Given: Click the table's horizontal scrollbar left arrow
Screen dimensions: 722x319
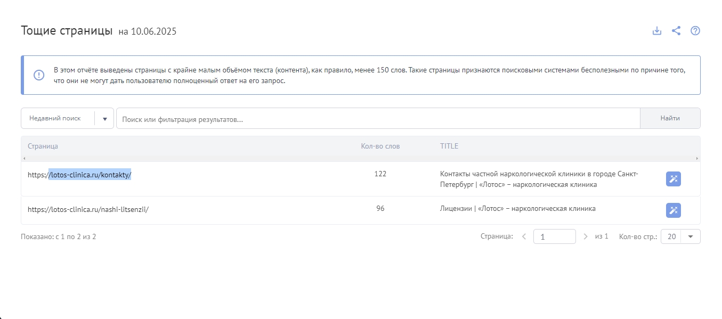Looking at the screenshot, I should 24,159.
